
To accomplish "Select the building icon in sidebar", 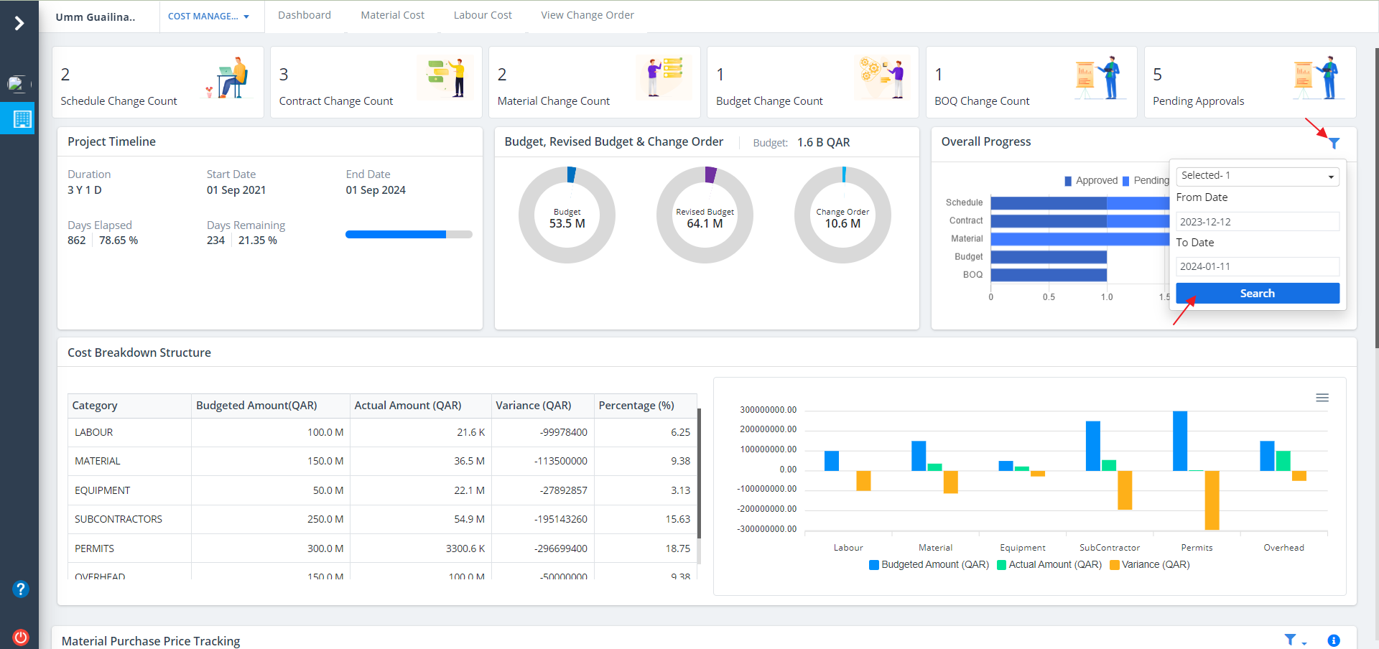I will 22,119.
